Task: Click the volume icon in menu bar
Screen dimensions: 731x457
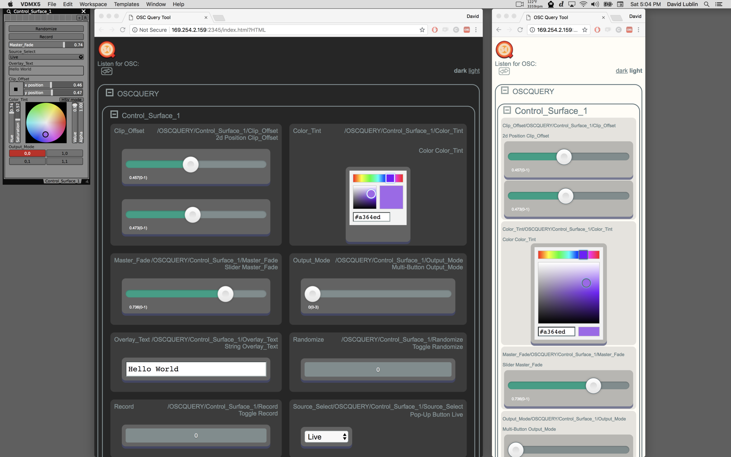Action: pos(595,4)
